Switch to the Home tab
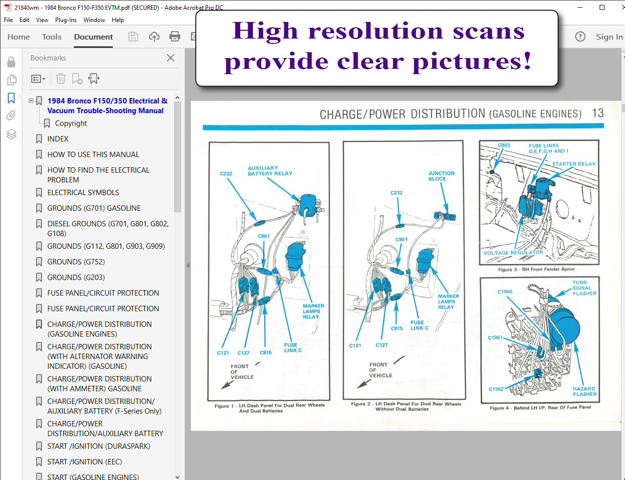625x480 pixels. [19, 37]
